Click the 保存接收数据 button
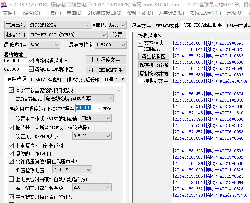Image resolution: width=250 pixels, height=203 pixels. [x=154, y=65]
